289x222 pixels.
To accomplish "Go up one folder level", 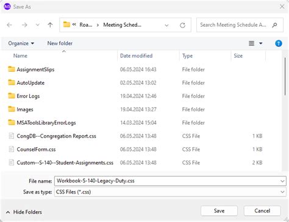I will pos(50,25).
